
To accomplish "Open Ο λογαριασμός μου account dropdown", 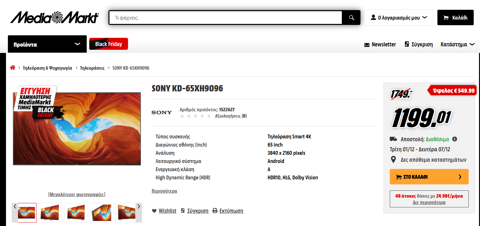I will pos(399,18).
